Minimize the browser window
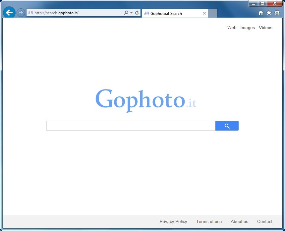 pyautogui.click(x=254, y=3)
